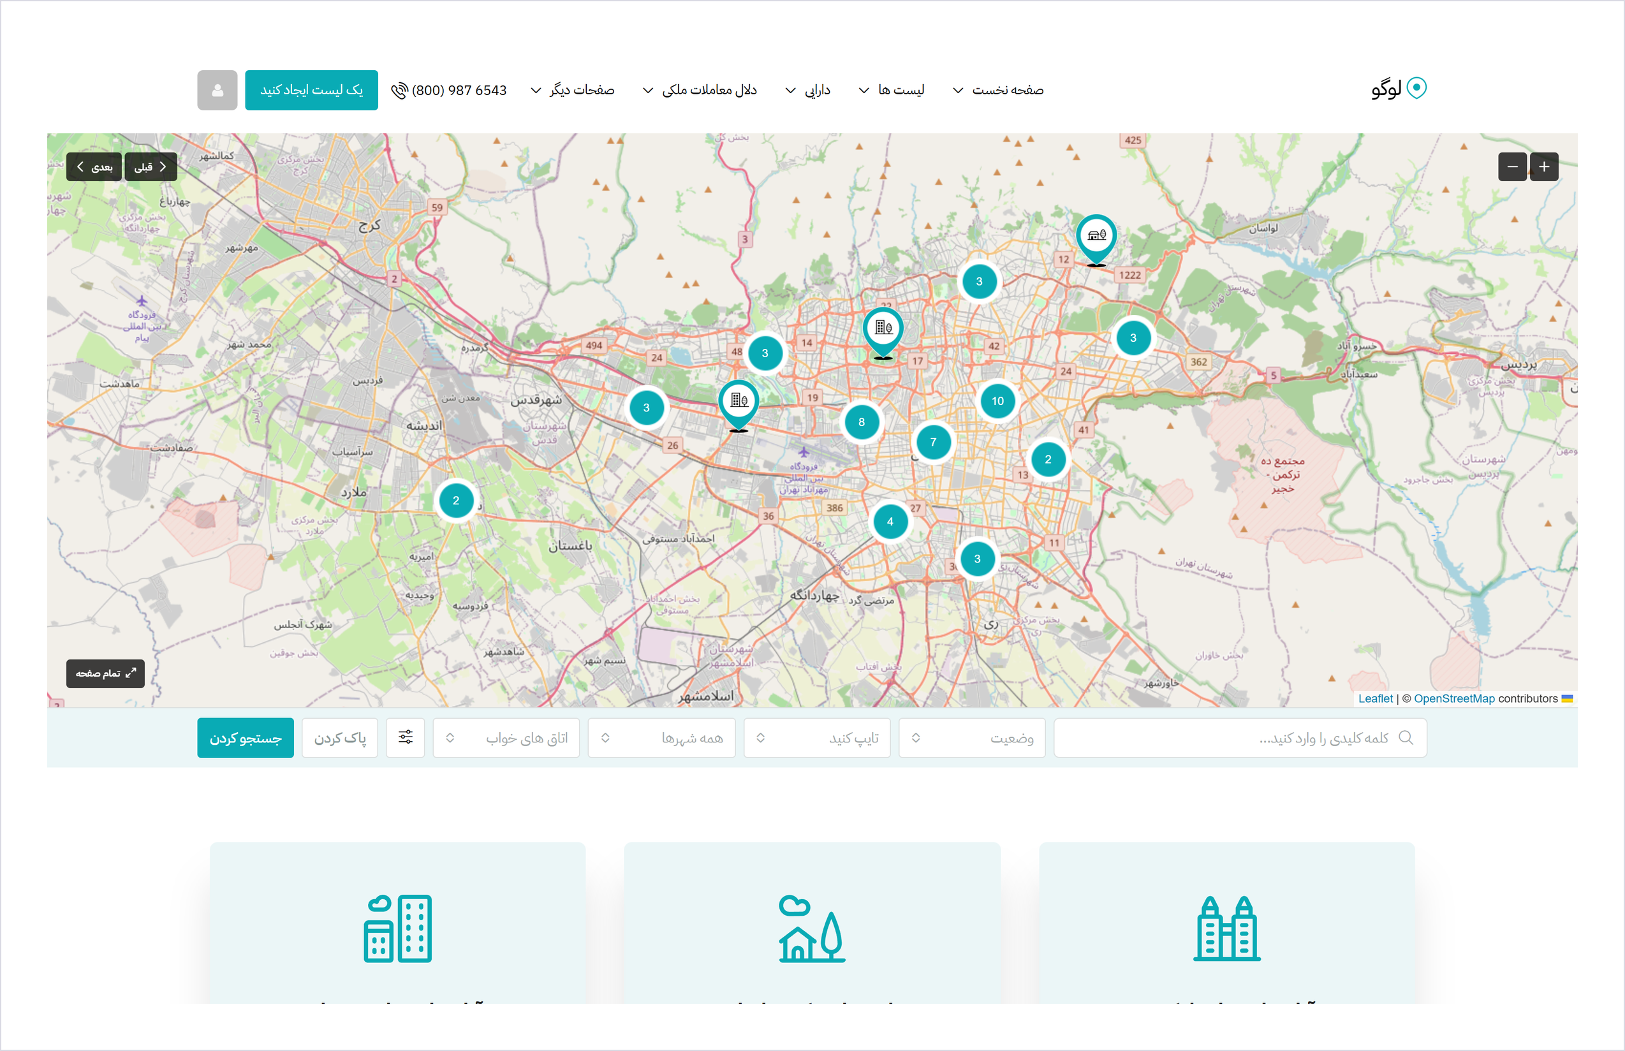Screen dimensions: 1625x1051
Task: Click the cluster marker 2 near ملارد
Action: [456, 501]
